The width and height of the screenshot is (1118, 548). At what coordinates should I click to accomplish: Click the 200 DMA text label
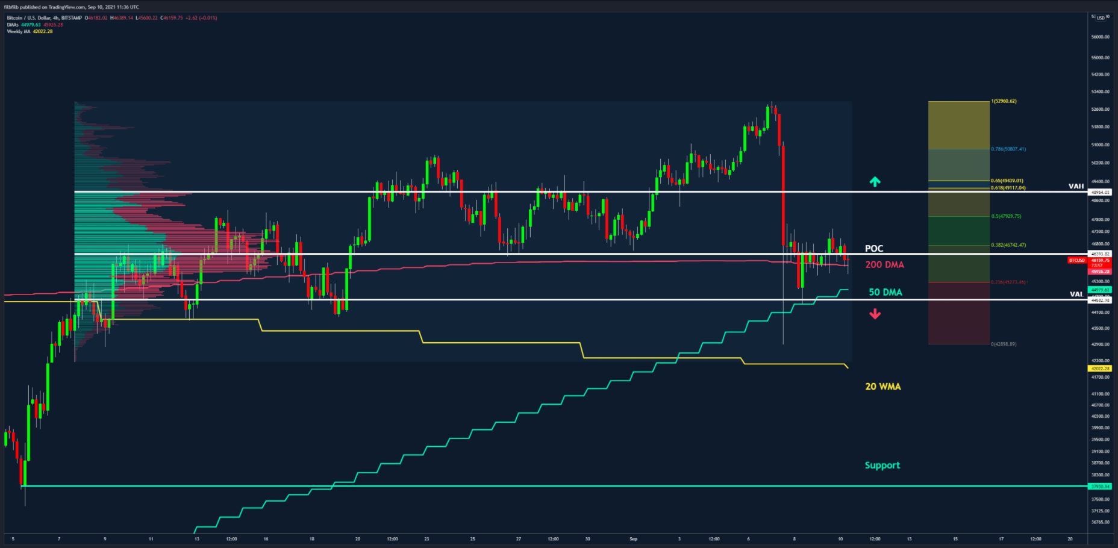click(884, 264)
